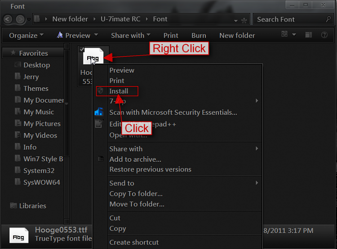Click the Desktop icon in Favorites
Image resolution: width=337 pixels, height=249 pixels.
click(x=18, y=64)
